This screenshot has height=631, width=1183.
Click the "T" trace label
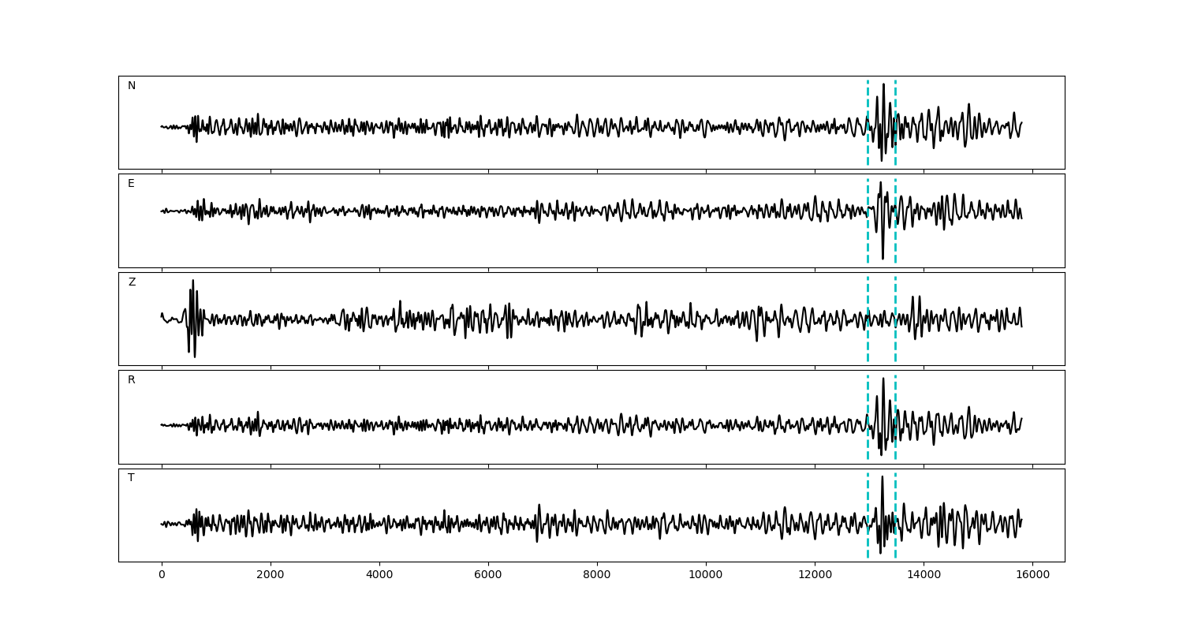131,478
